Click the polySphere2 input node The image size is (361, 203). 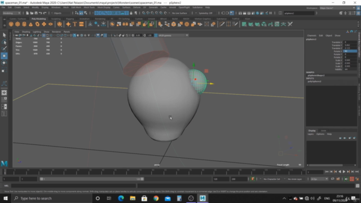click(314, 81)
